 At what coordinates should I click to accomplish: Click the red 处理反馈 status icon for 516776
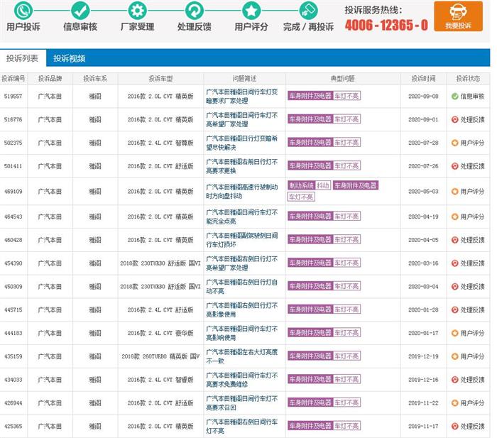coord(455,119)
